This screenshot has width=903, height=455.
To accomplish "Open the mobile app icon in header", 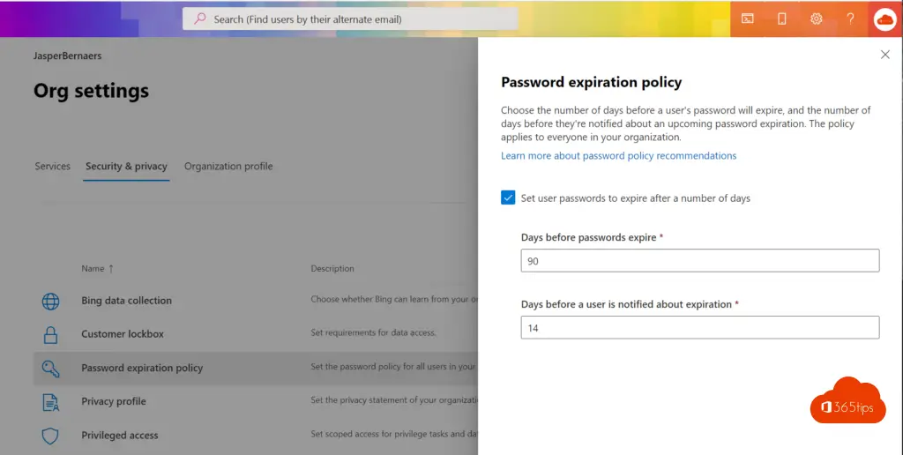I will pos(781,19).
